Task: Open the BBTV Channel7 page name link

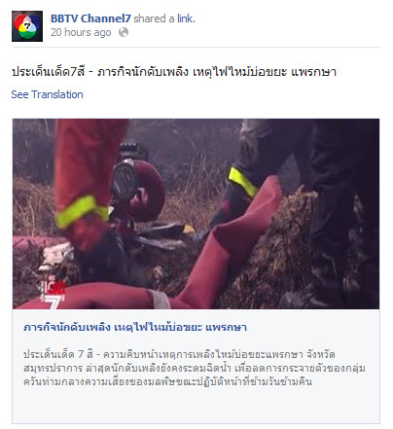Action: (90, 18)
